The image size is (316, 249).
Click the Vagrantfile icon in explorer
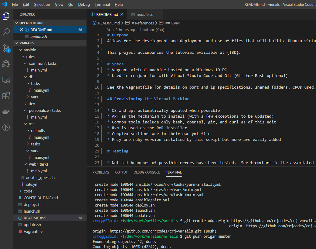click(20, 231)
